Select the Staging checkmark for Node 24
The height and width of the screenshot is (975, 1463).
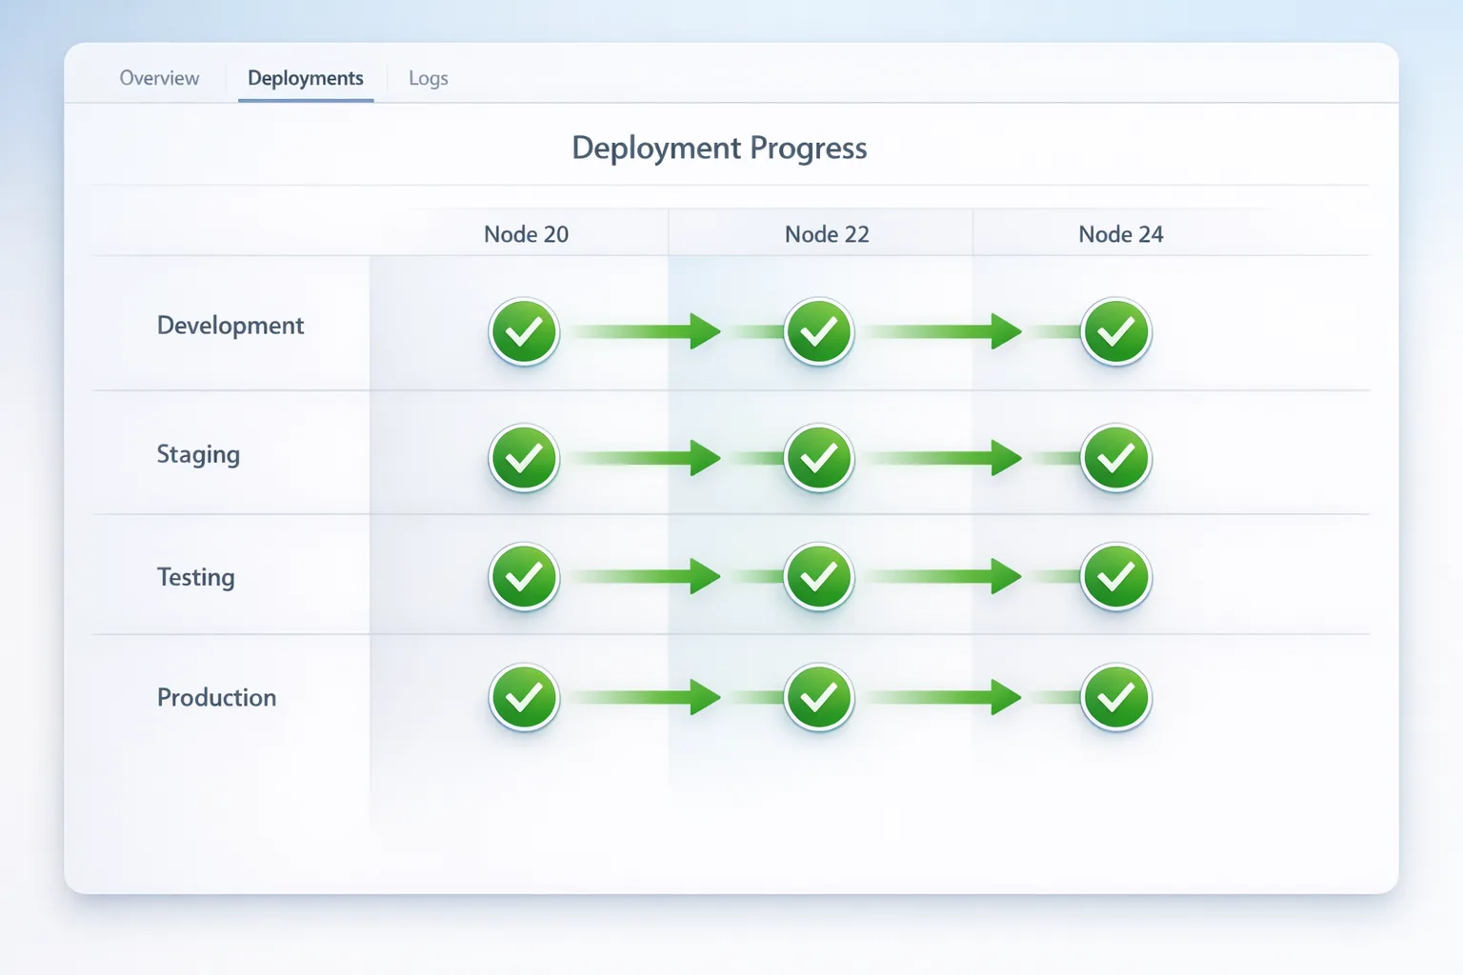(x=1115, y=457)
